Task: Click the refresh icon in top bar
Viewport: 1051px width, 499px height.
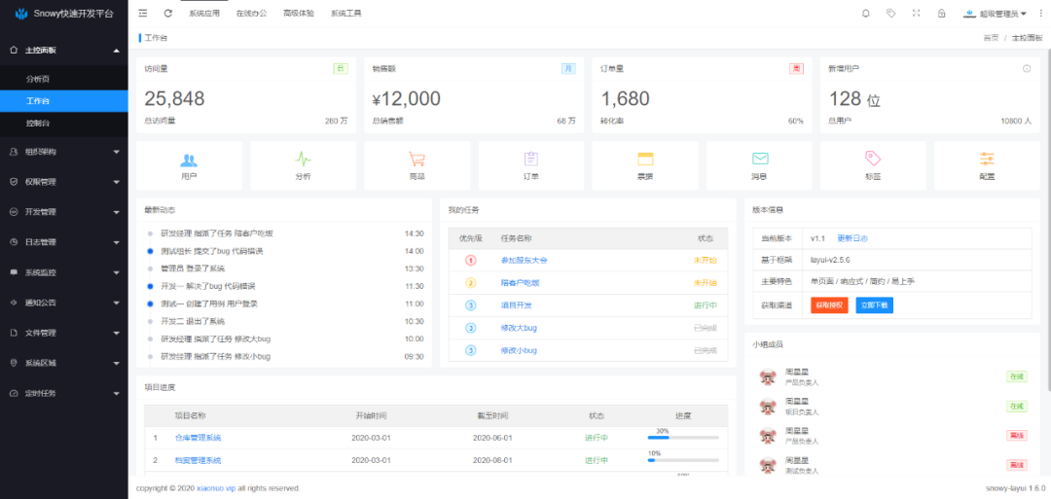Action: click(x=168, y=14)
